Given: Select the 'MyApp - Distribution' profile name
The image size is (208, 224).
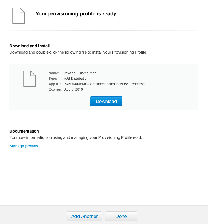Looking at the screenshot, I should [80, 73].
